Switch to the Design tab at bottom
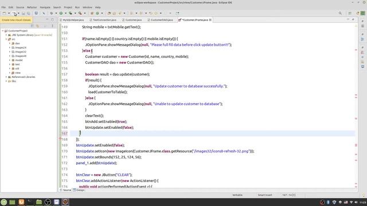The image size is (367, 206). 79,190
